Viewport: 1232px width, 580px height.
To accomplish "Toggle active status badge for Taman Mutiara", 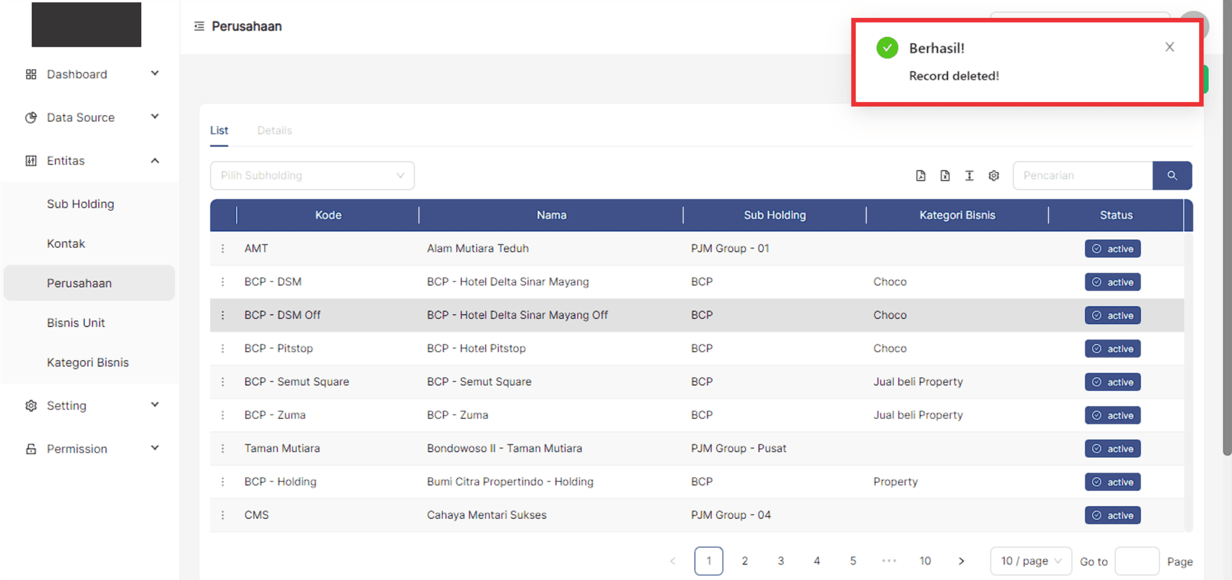I will point(1112,449).
